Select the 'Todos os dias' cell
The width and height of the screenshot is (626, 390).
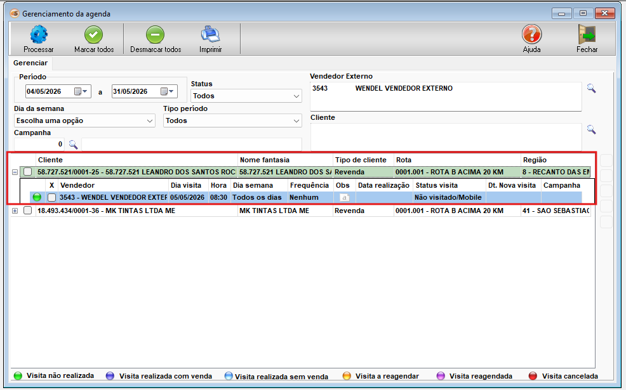coord(259,197)
